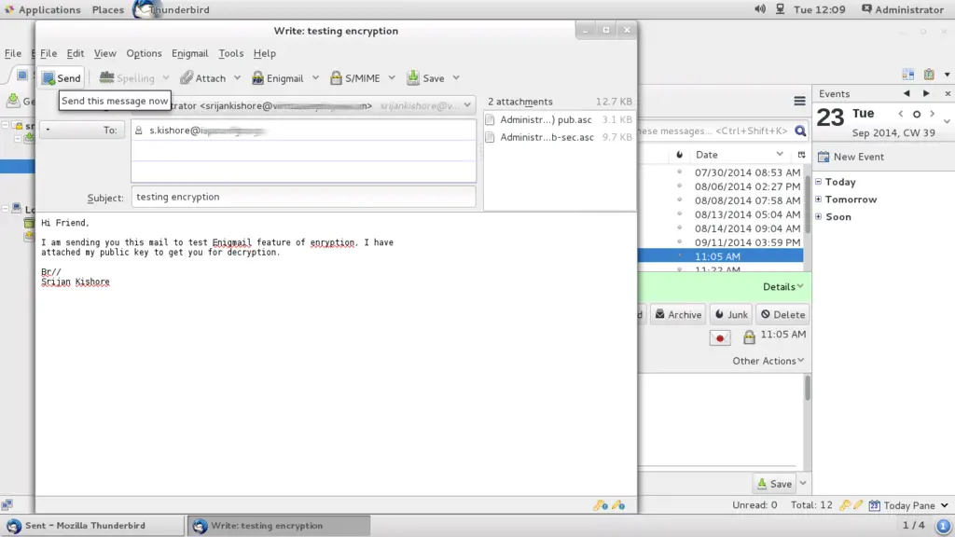
Task: Click the Save attachment button in main window
Action: (775, 484)
